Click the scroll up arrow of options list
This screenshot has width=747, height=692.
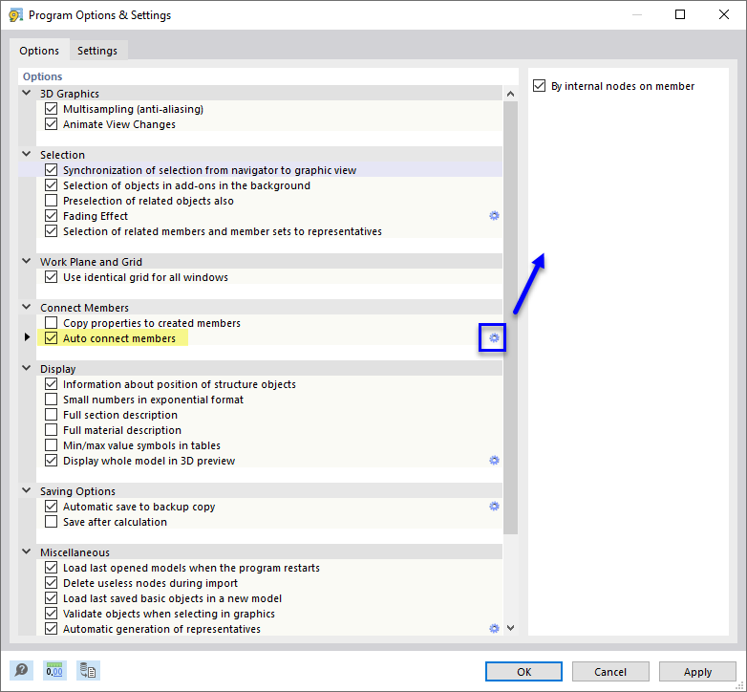511,94
